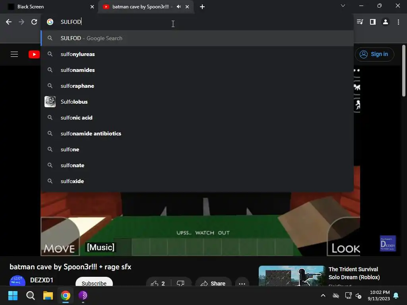
Task: Click the browser forward arrow
Action: (x=21, y=22)
